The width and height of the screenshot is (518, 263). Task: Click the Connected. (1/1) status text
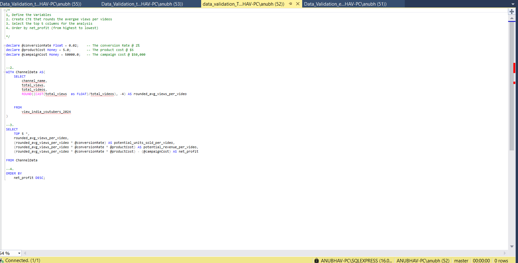pos(23,260)
